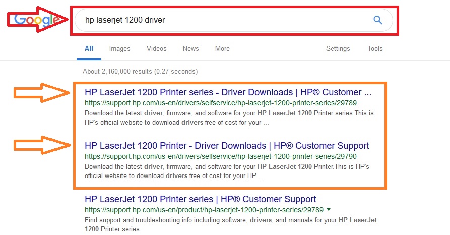
Task: Select the All results tab
Action: click(89, 48)
